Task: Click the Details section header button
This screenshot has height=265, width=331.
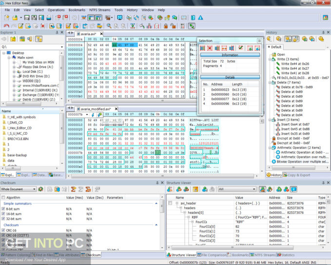Action: pos(230,77)
